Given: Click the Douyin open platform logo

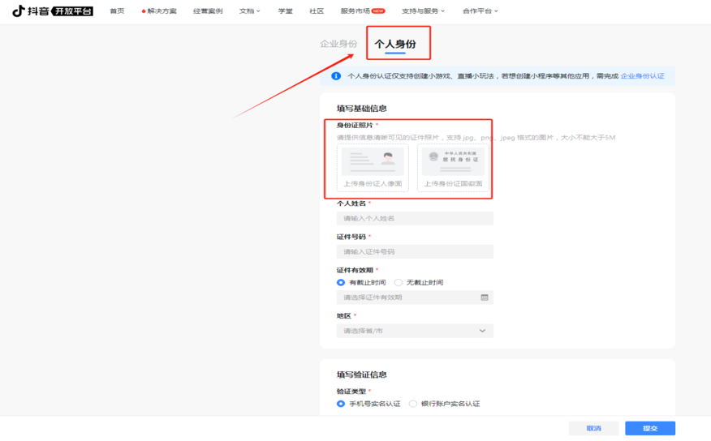Looking at the screenshot, I should pyautogui.click(x=52, y=11).
